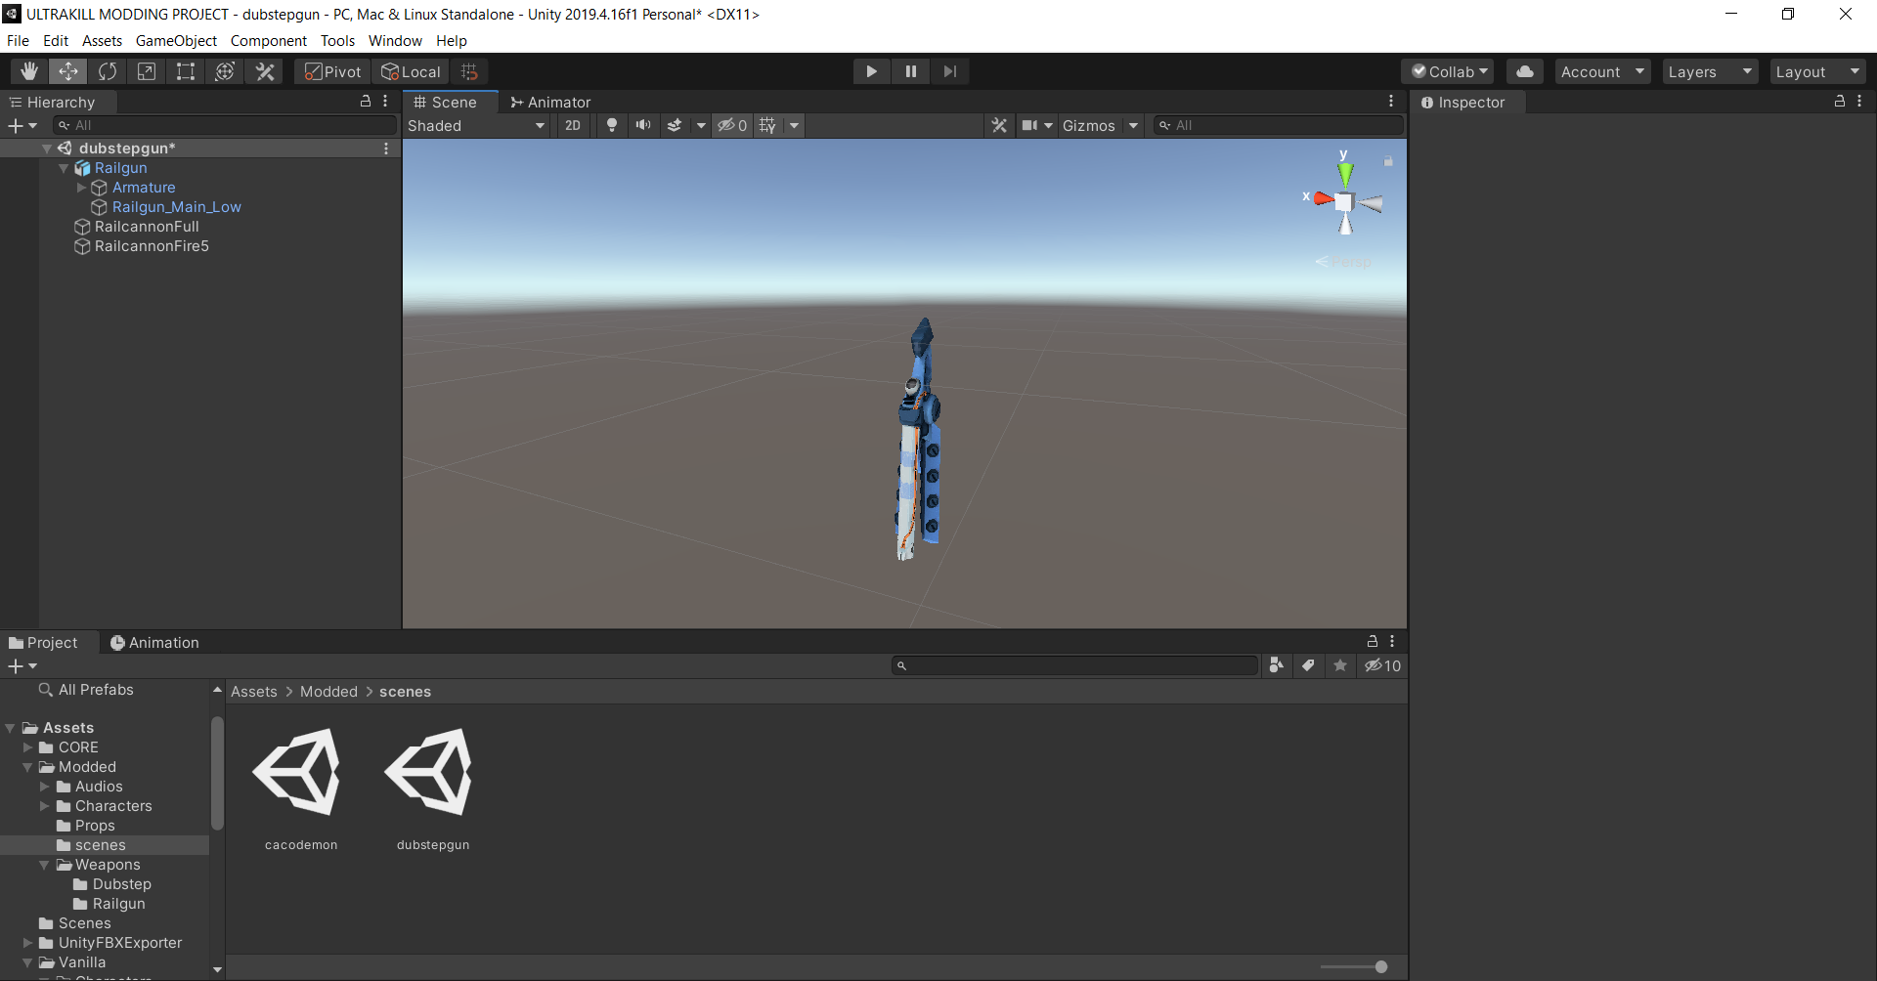Switch to the Animation tab

[x=154, y=643]
